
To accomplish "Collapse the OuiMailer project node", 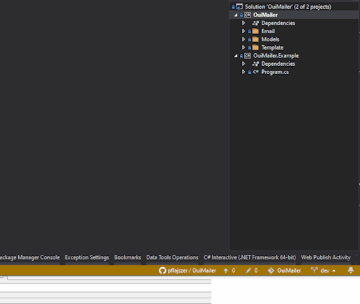I will (x=236, y=15).
